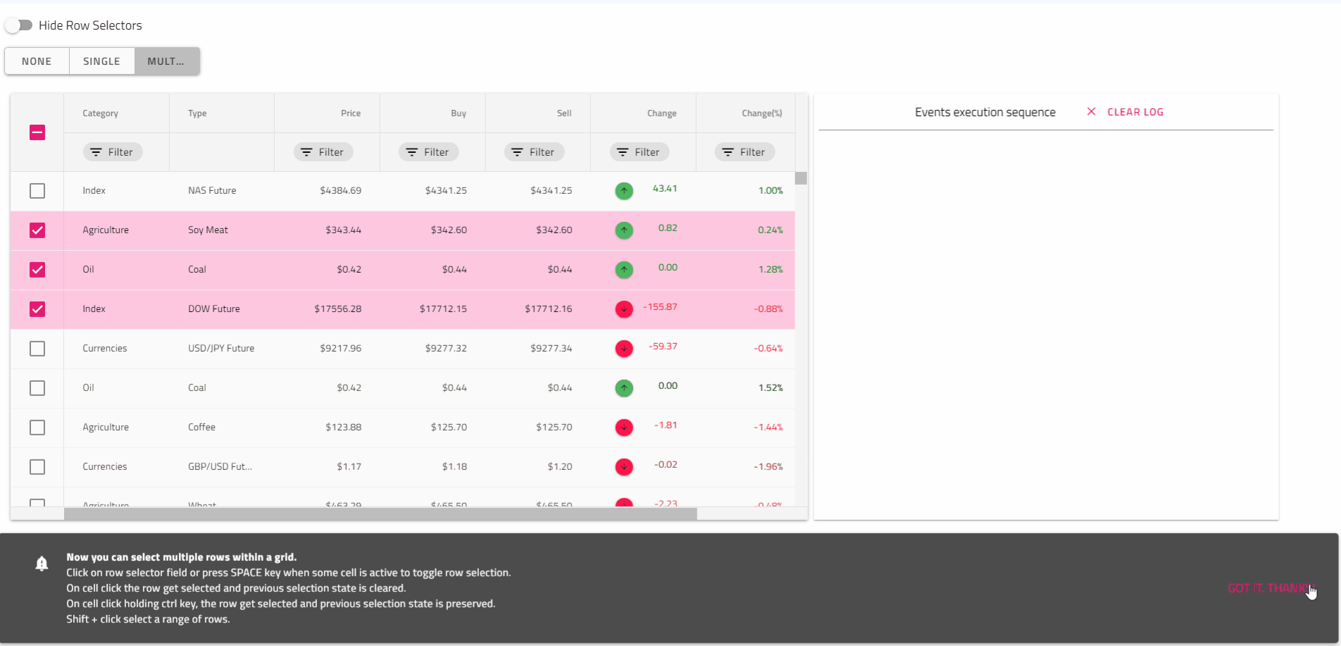The width and height of the screenshot is (1341, 646).
Task: Toggle the Hide Row Selectors switch
Action: pos(19,25)
